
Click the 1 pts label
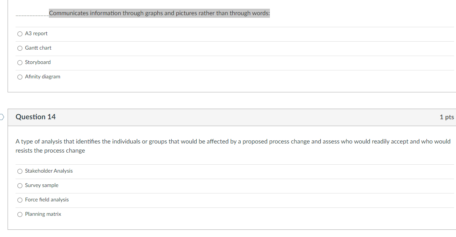coord(447,117)
